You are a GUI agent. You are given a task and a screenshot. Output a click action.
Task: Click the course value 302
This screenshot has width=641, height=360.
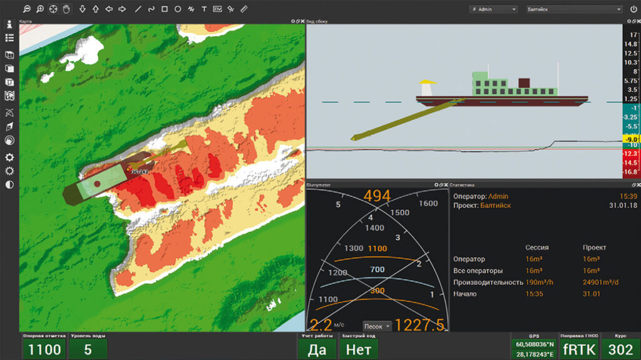(x=620, y=349)
